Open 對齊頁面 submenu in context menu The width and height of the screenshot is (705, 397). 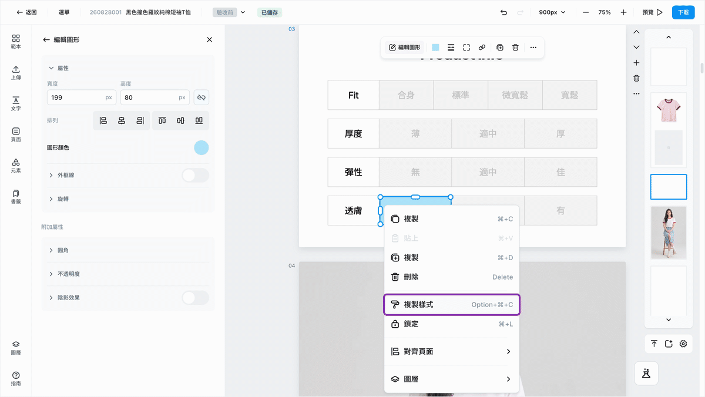[x=451, y=351]
